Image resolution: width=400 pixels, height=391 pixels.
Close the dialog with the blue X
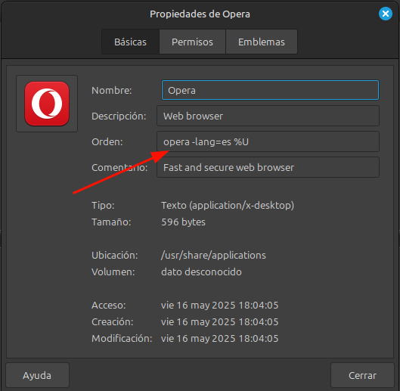pos(385,14)
